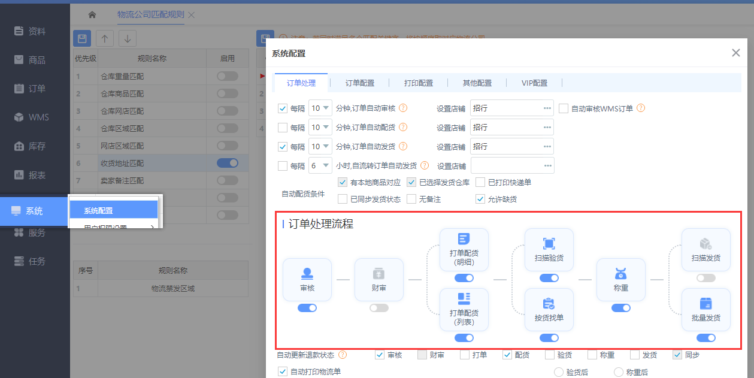
Task: Open shop picker for 订单自动审核 row
Action: point(547,108)
